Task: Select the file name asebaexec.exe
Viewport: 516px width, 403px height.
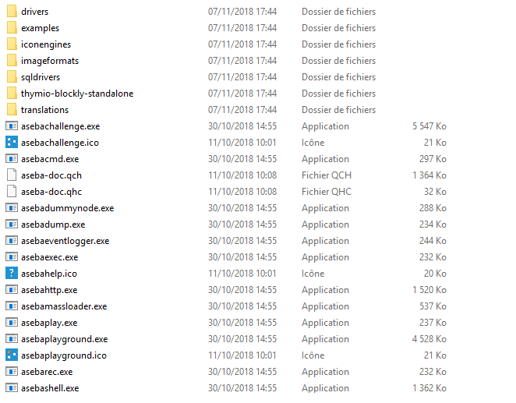Action: point(50,257)
